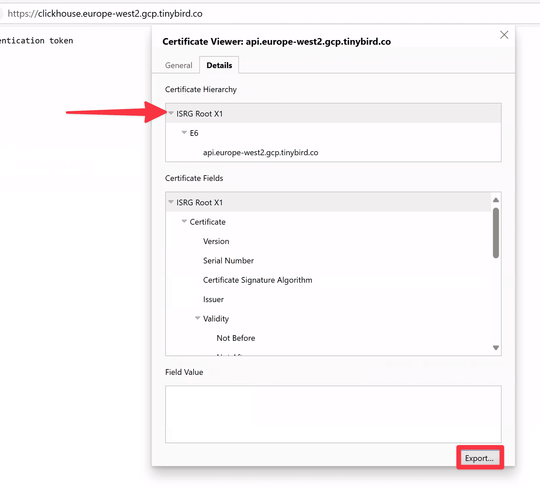This screenshot has height=488, width=540.
Task: Click the down arrow on the fields scrollbar
Action: pos(496,347)
